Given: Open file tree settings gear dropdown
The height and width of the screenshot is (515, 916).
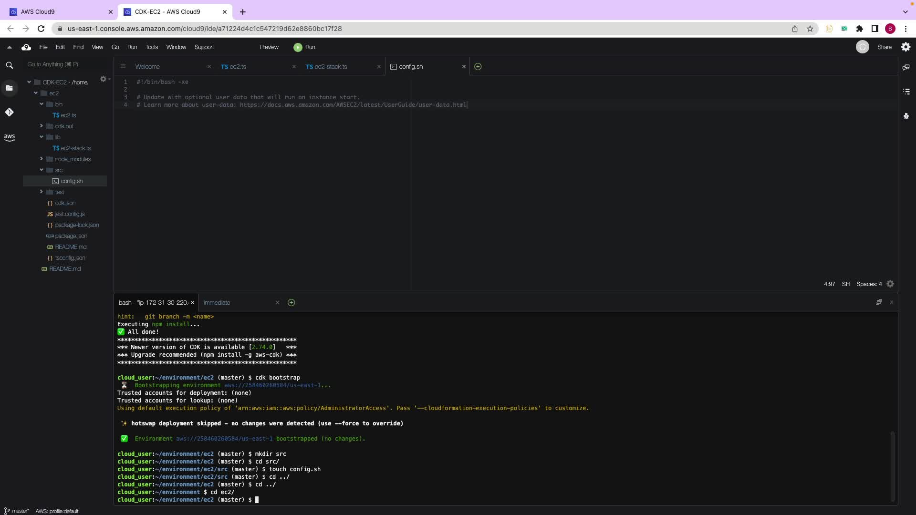Looking at the screenshot, I should click(x=104, y=79).
